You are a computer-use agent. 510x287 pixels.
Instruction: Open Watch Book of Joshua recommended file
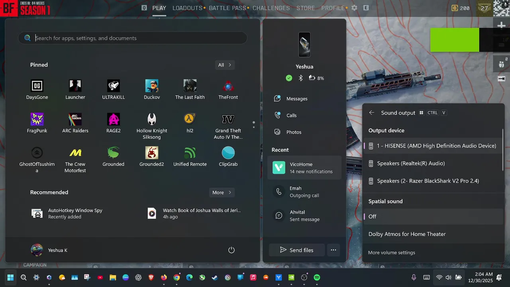[194, 213]
